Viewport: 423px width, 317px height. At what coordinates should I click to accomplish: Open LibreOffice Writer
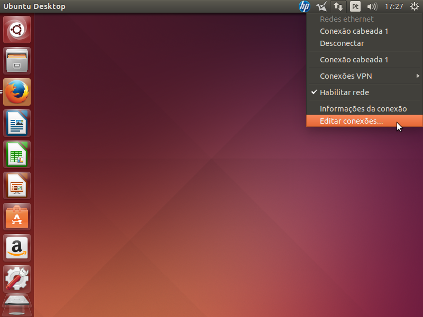pos(17,123)
